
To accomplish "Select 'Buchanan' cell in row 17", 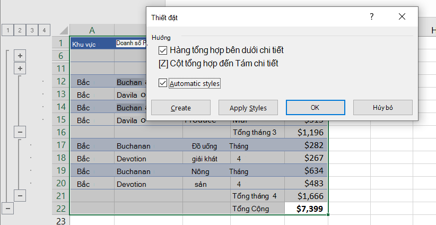I will tap(149, 145).
